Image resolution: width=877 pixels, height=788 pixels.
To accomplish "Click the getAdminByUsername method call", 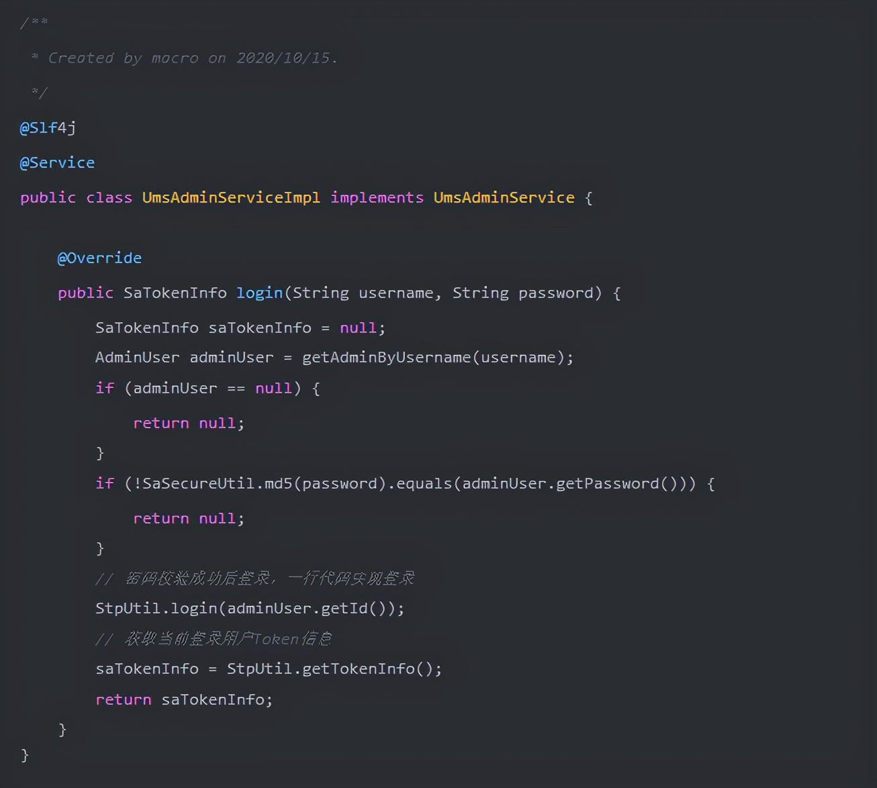I will [x=387, y=358].
